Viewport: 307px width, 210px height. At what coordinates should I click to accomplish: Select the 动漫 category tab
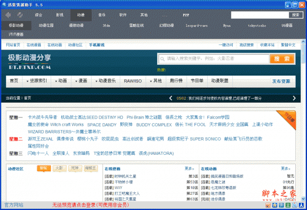point(81,15)
